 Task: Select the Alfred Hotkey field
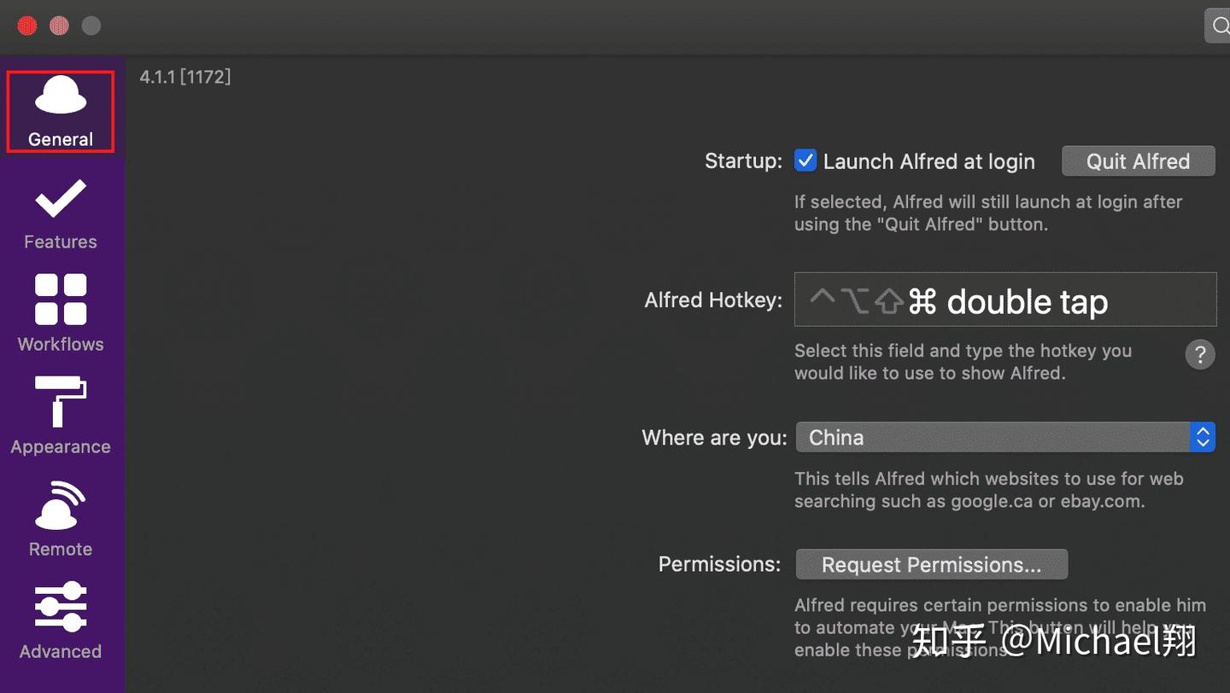pyautogui.click(x=1004, y=300)
